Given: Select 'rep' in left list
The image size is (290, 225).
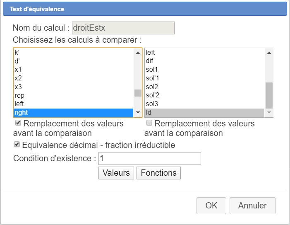Looking at the screenshot, I should click(19, 95).
